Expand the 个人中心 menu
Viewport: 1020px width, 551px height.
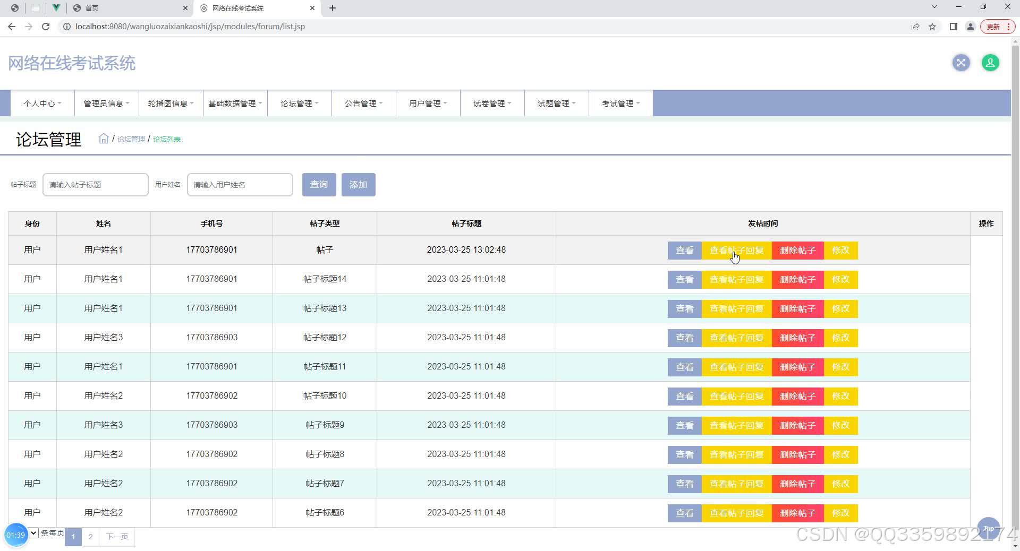pos(42,104)
